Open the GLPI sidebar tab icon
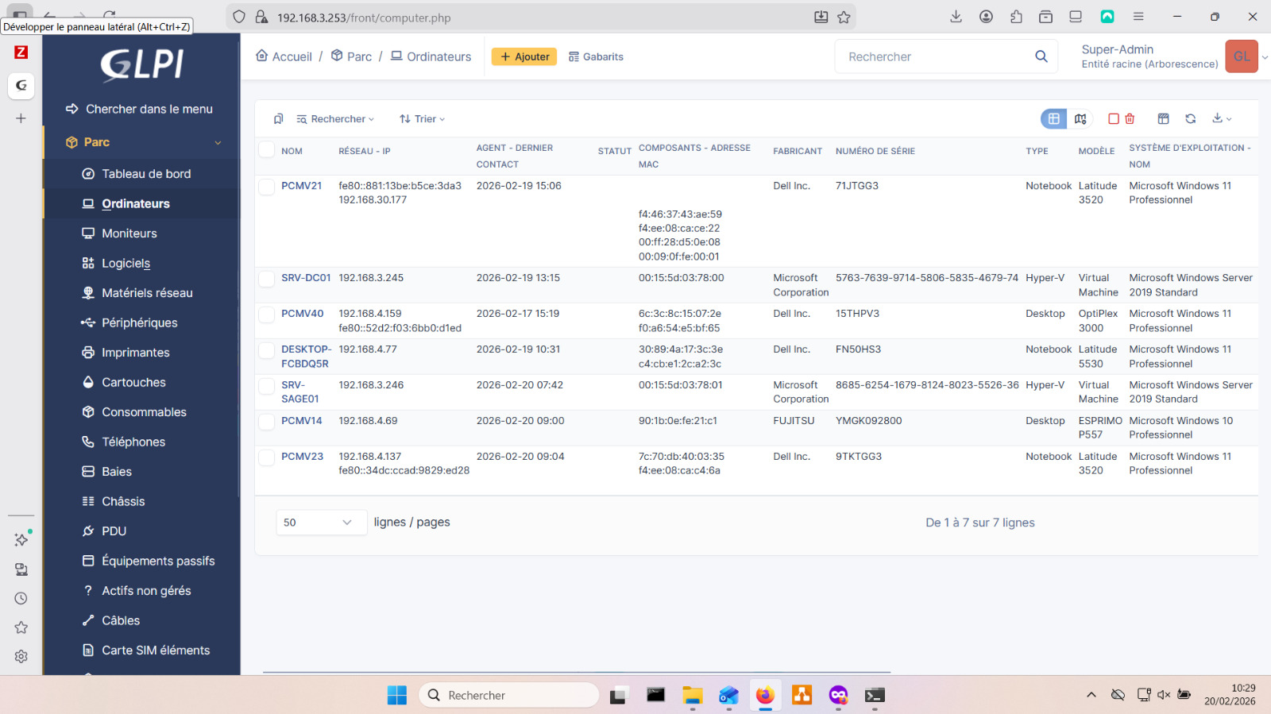The width and height of the screenshot is (1271, 714). (x=21, y=85)
